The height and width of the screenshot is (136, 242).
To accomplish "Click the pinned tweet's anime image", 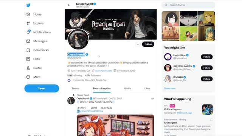I will pyautogui.click(x=115, y=125).
